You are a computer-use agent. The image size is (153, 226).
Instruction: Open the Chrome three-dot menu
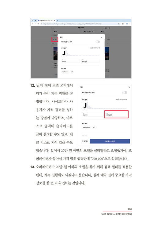[130, 24]
